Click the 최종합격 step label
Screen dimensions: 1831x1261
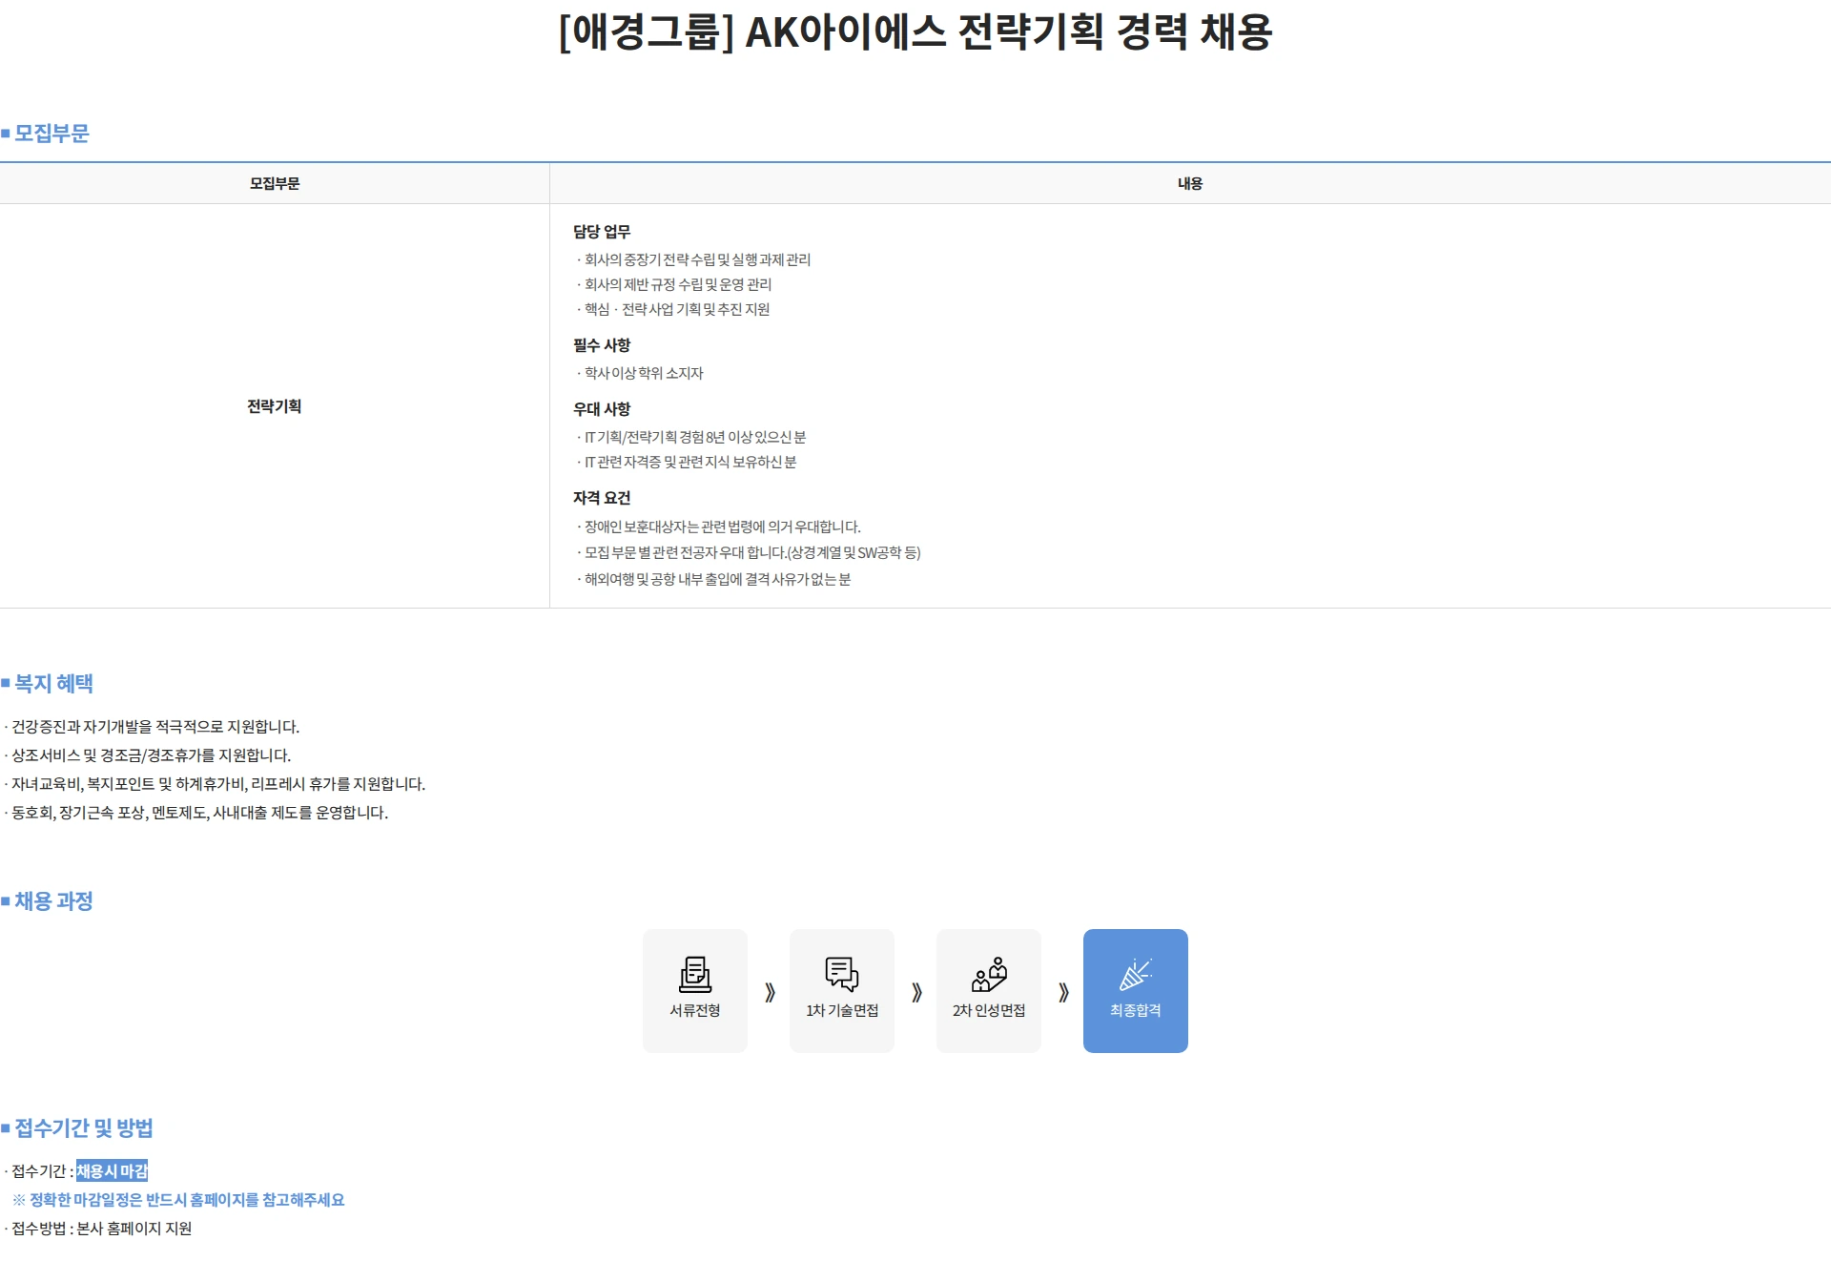[1136, 1010]
